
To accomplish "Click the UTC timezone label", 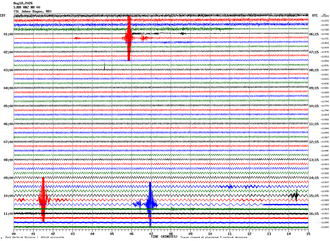I will (315, 16).
